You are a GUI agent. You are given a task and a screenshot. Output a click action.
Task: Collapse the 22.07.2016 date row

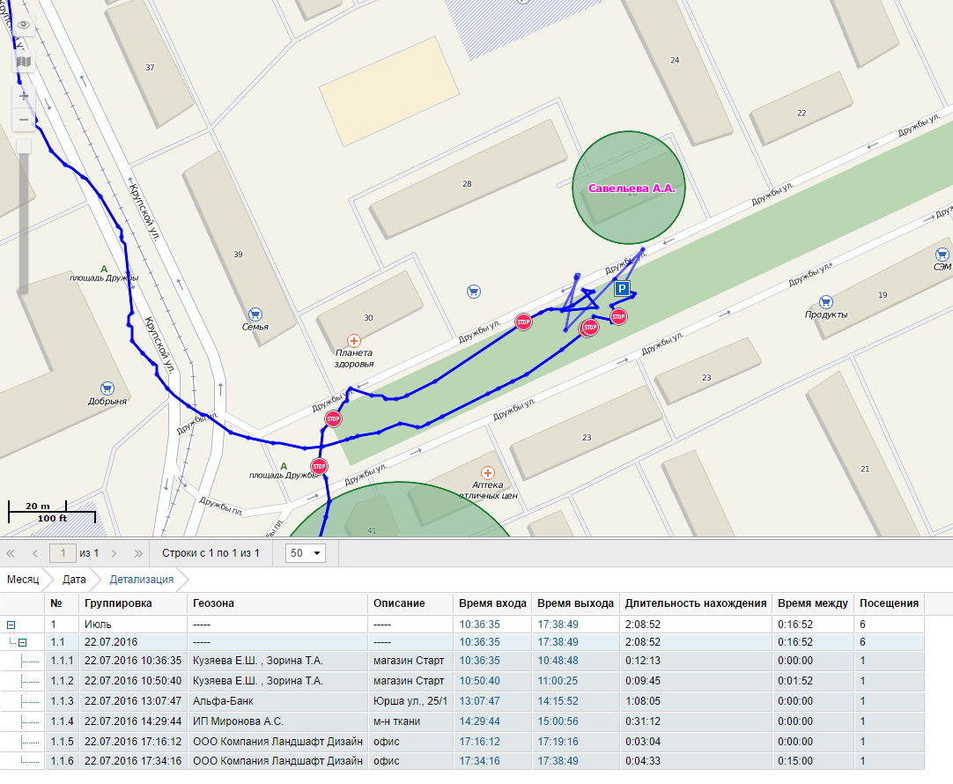(23, 643)
